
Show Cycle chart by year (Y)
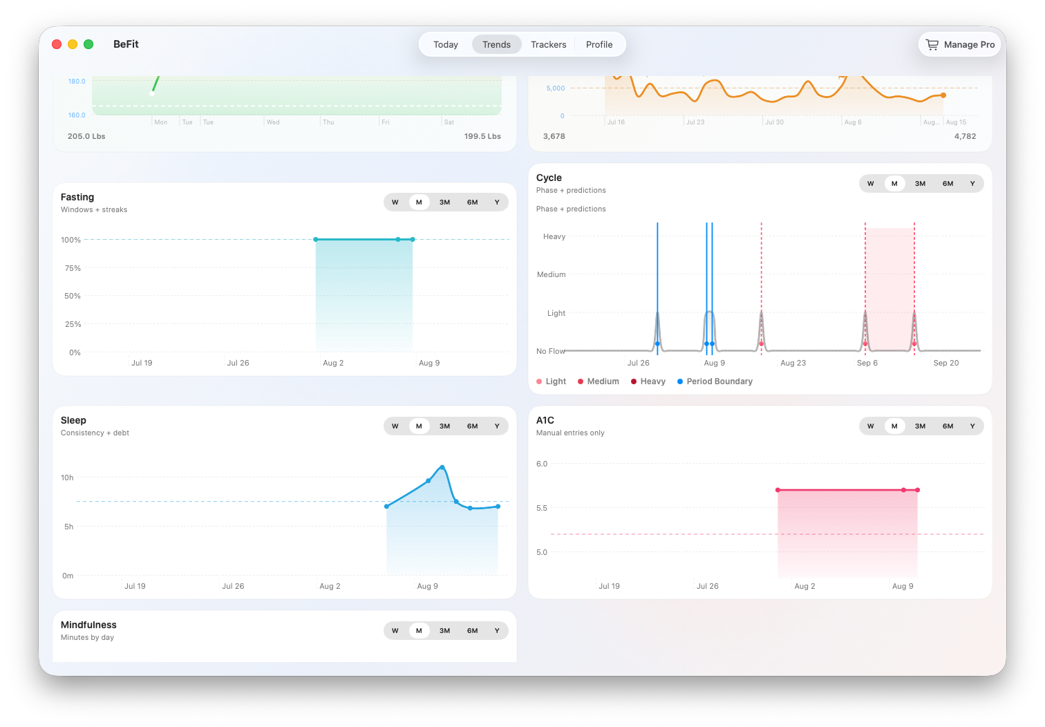[972, 184]
